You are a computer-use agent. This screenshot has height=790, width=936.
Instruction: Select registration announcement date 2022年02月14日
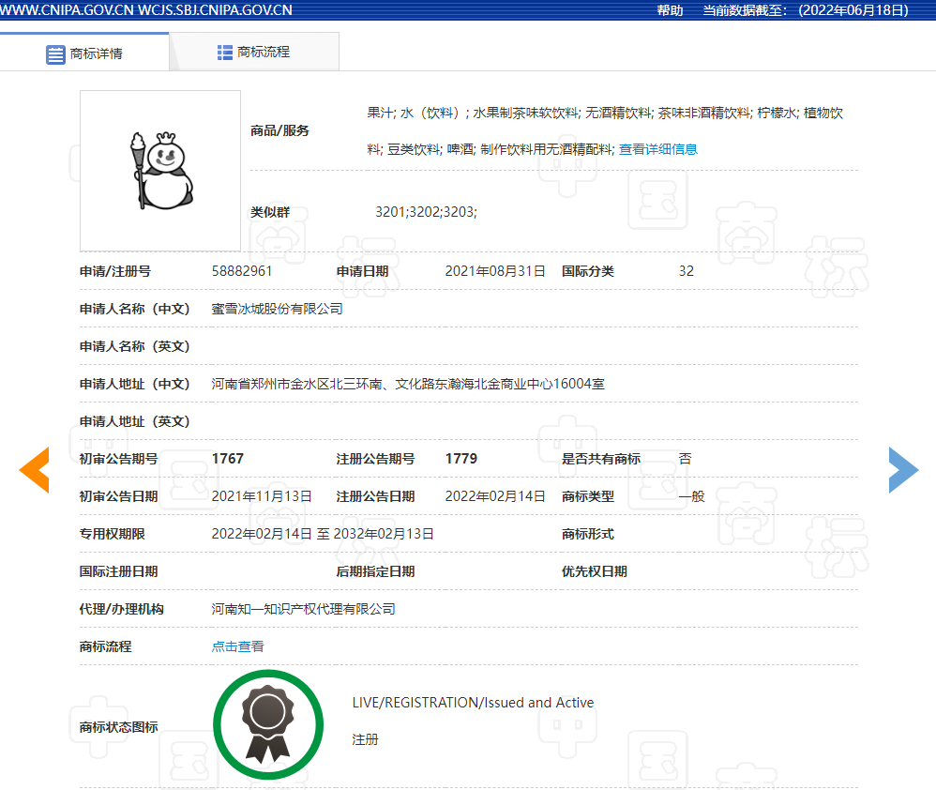click(x=495, y=496)
